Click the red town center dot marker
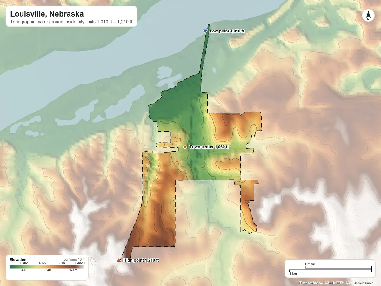 point(185,146)
